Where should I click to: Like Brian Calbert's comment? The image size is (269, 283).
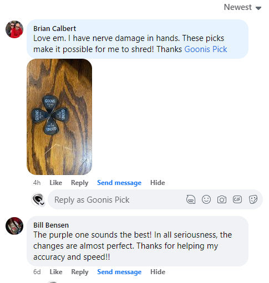coord(55,183)
